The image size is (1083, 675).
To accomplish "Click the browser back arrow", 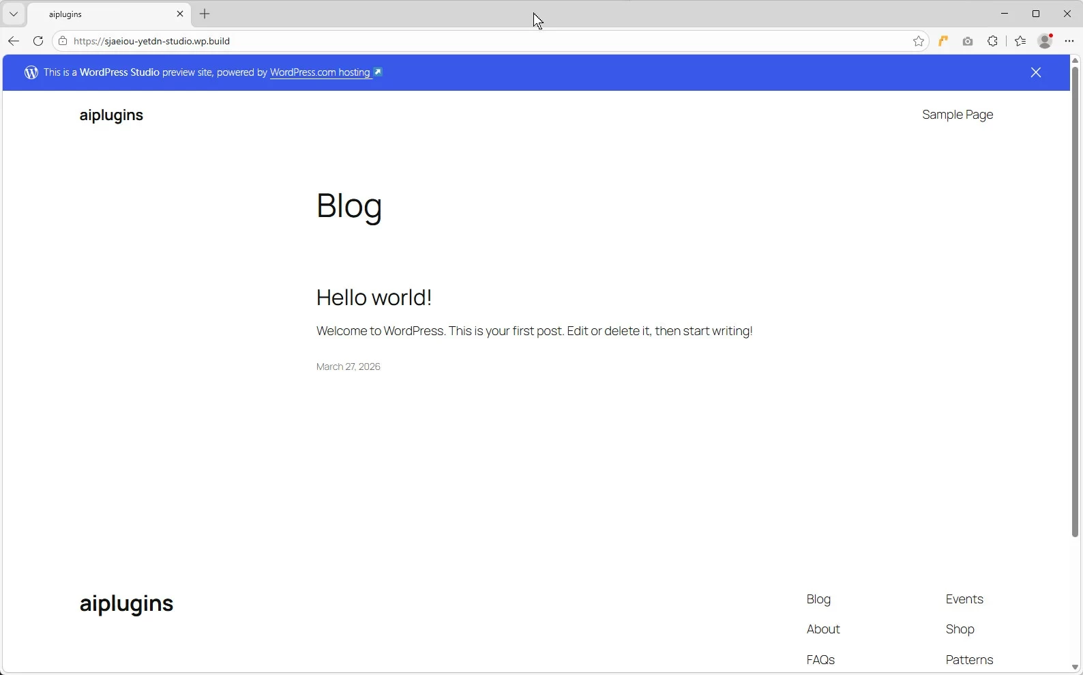I will (x=14, y=41).
